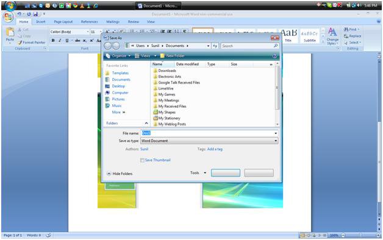This screenshot has height=240, width=383.
Task: Switch to the Review ribbon tab
Action: [134, 22]
